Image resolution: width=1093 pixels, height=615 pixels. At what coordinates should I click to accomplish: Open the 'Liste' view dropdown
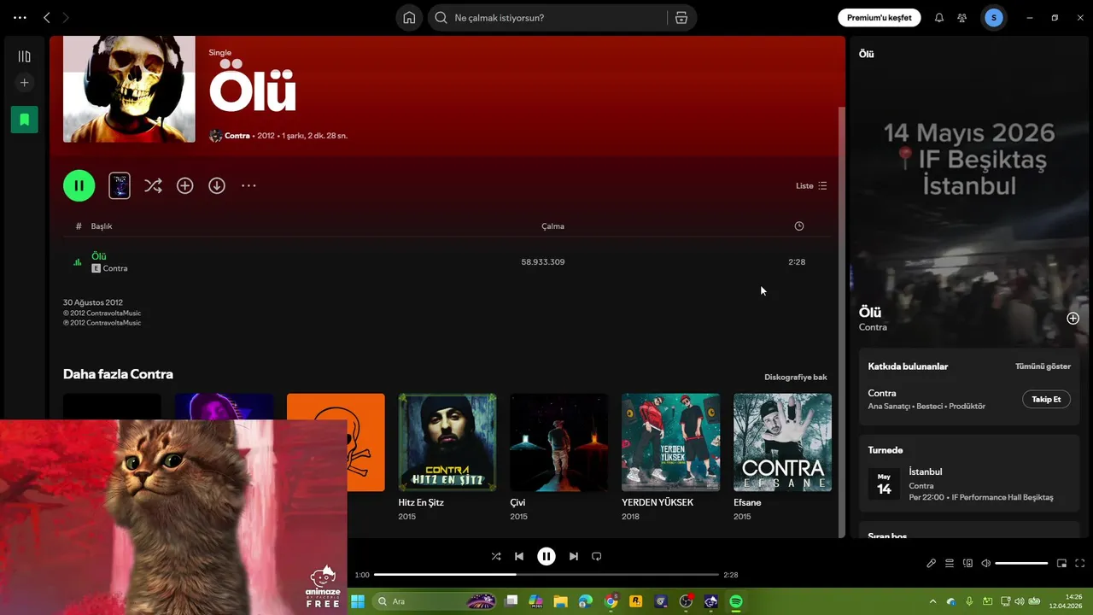(x=811, y=185)
